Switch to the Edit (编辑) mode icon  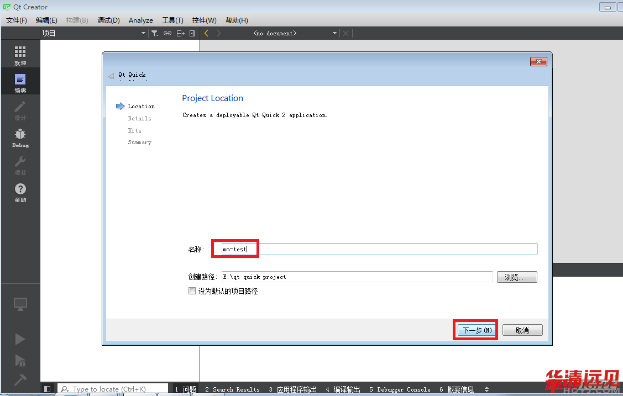[x=20, y=82]
